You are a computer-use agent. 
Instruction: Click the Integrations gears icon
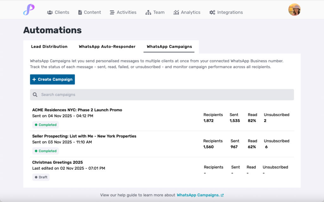[x=212, y=12]
